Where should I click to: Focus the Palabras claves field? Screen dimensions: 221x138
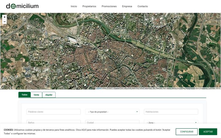tap(53, 112)
